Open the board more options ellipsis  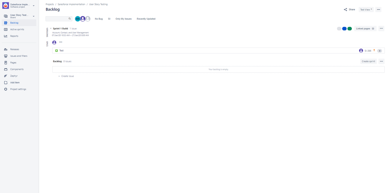point(378,10)
